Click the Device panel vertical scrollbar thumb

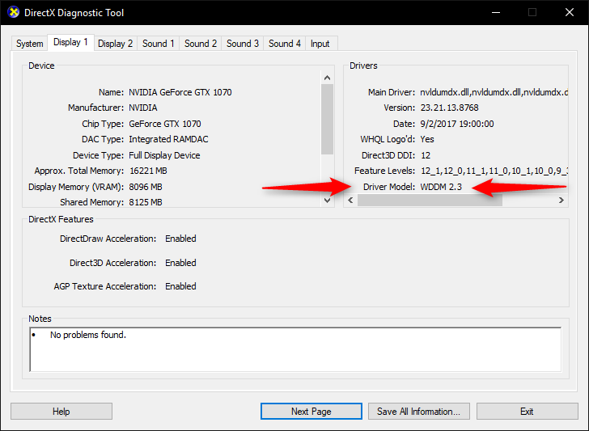(327, 119)
